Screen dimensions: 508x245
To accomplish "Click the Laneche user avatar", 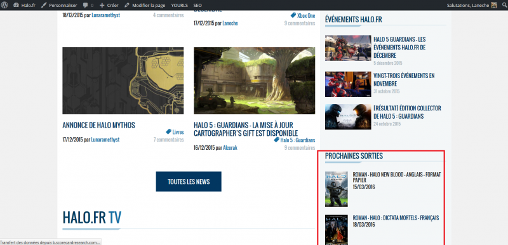I will (x=494, y=5).
